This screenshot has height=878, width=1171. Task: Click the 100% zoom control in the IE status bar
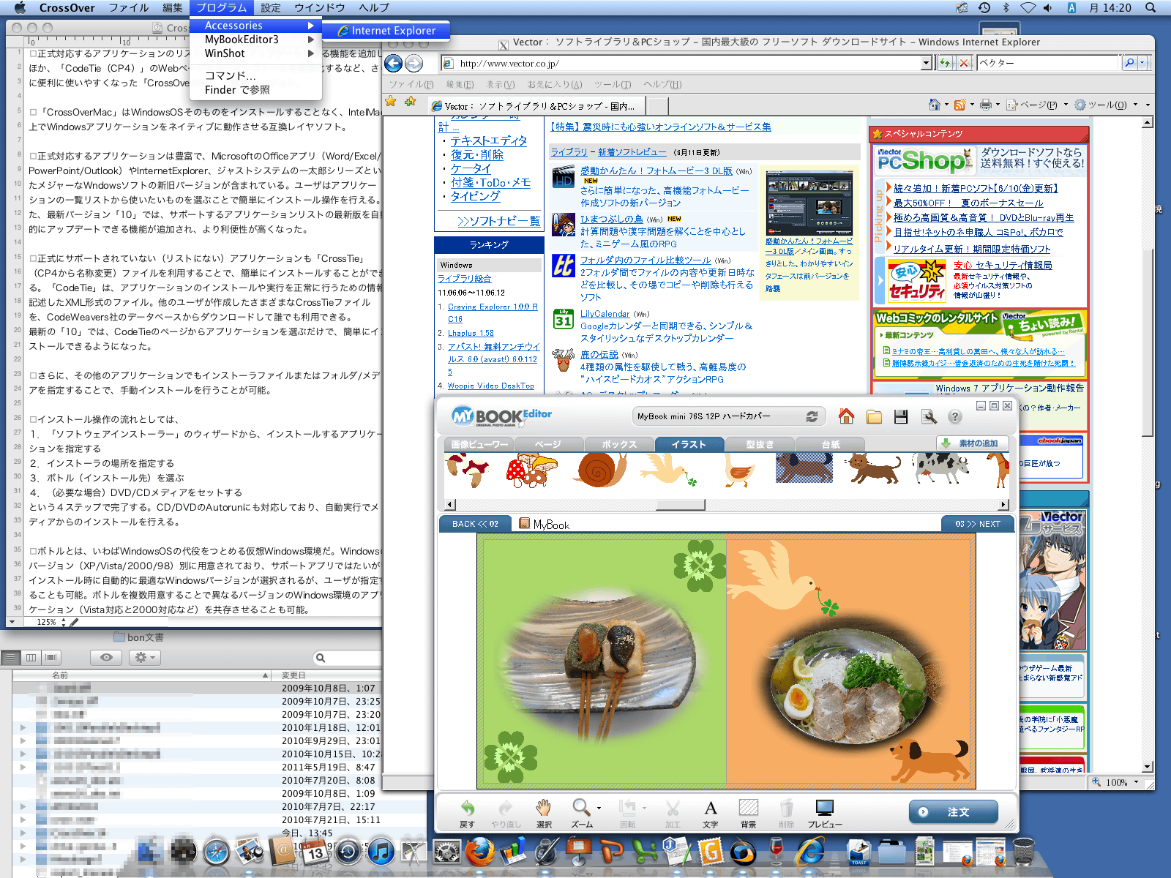coord(1117,782)
